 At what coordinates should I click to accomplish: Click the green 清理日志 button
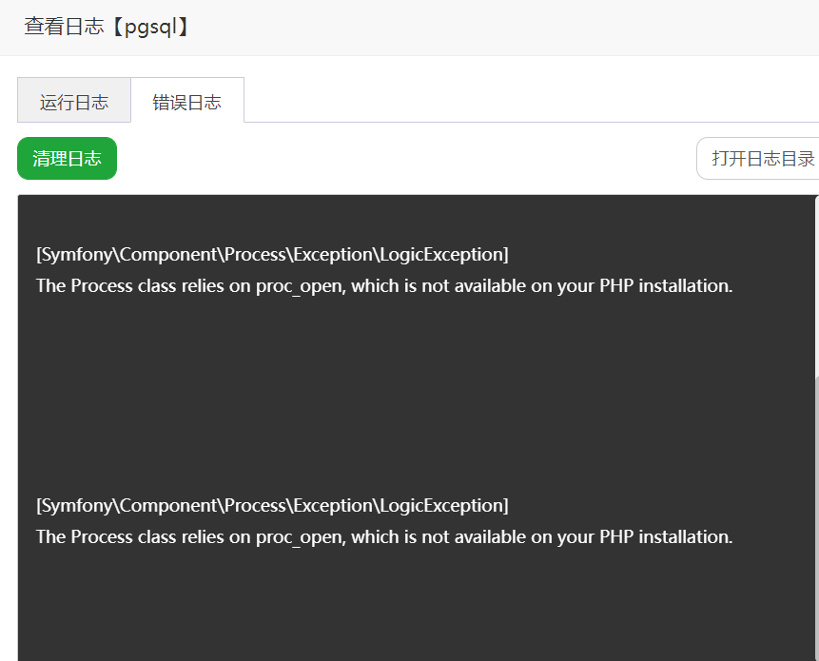click(x=67, y=158)
